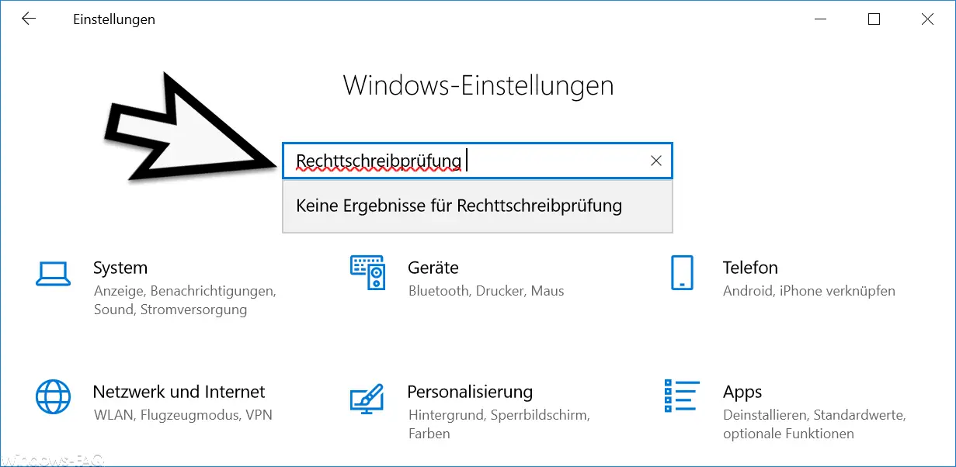
Task: Open the System laptop icon
Action: [x=53, y=273]
